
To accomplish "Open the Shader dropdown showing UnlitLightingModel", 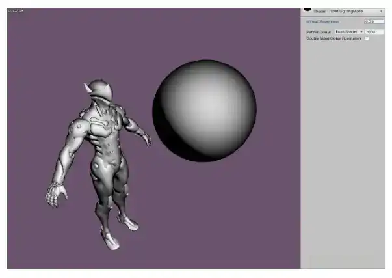I will [x=356, y=11].
